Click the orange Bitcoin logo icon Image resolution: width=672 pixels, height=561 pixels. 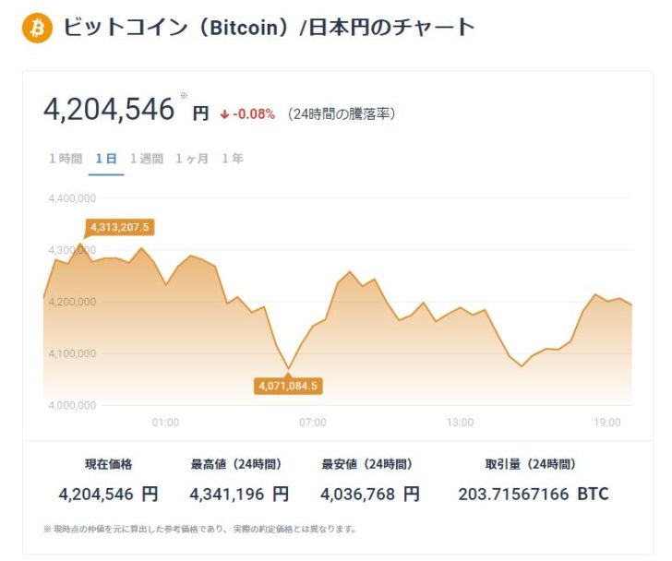[x=37, y=28]
